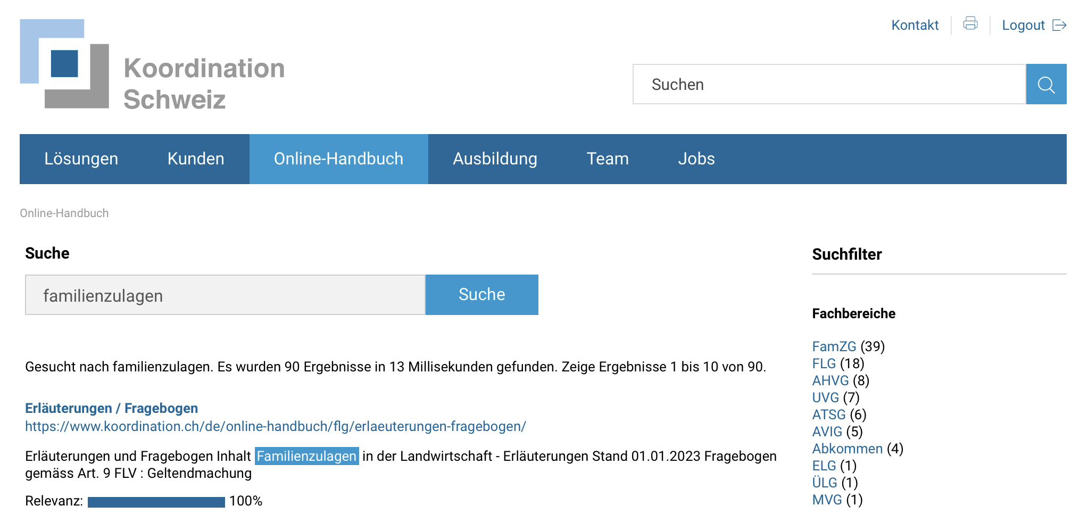Filter results by AHVG
The width and height of the screenshot is (1088, 522).
tap(830, 380)
